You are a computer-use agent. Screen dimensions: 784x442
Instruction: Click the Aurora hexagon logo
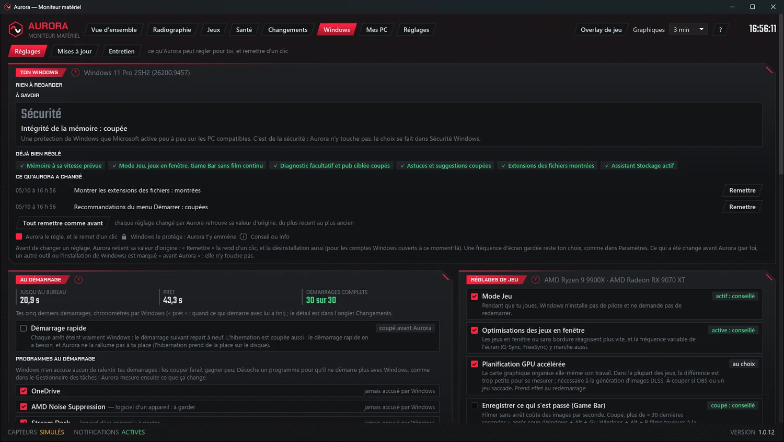16,29
